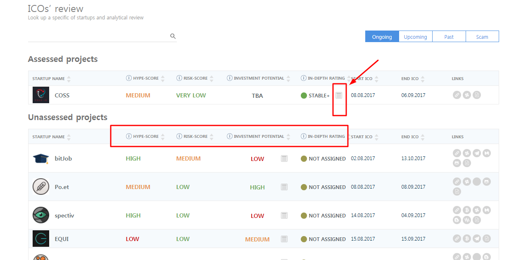Viewport: 521px width, 260px height.
Task: Click the spectiv website link icon
Action: click(x=457, y=210)
